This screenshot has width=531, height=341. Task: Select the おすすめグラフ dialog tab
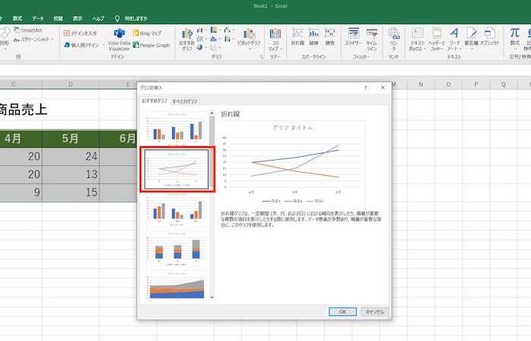coord(155,101)
